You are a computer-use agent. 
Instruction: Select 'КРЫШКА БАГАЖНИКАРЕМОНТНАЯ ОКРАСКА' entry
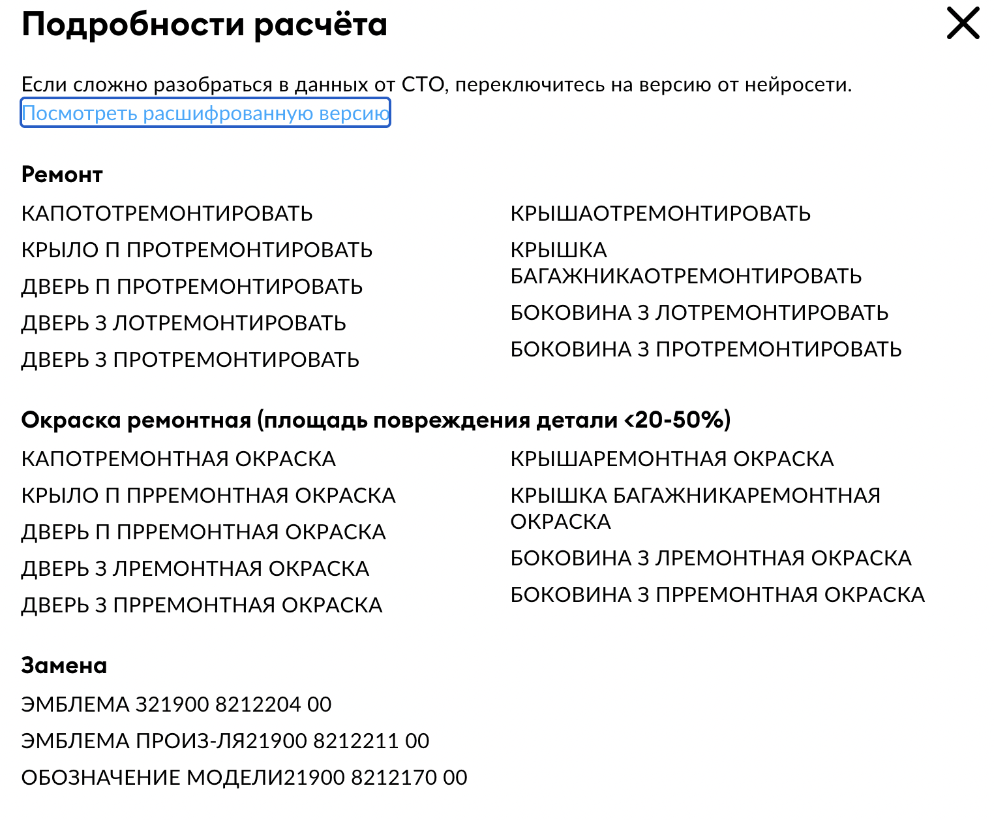(695, 509)
